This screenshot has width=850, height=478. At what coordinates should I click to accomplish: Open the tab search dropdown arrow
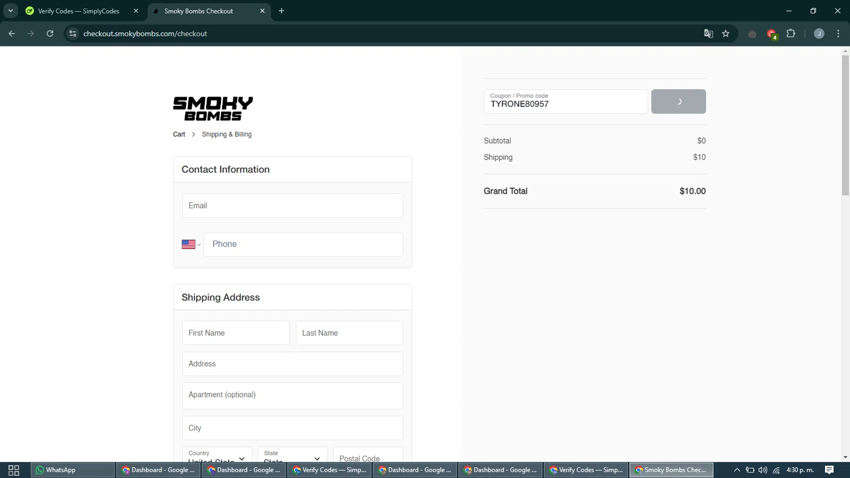point(10,11)
